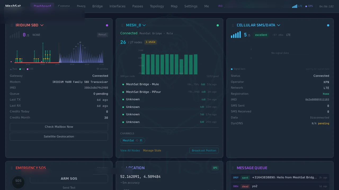This screenshot has height=190, width=339.
Task: Click the signal bars icon on Cellular card
Action: (235, 34)
